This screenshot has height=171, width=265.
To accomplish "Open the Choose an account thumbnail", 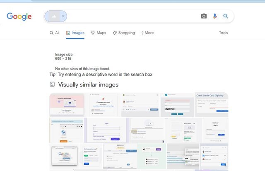I will [103, 105].
